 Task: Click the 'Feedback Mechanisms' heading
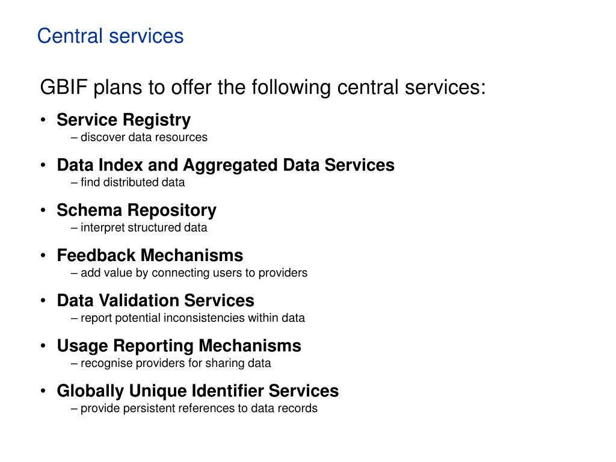pyautogui.click(x=150, y=255)
